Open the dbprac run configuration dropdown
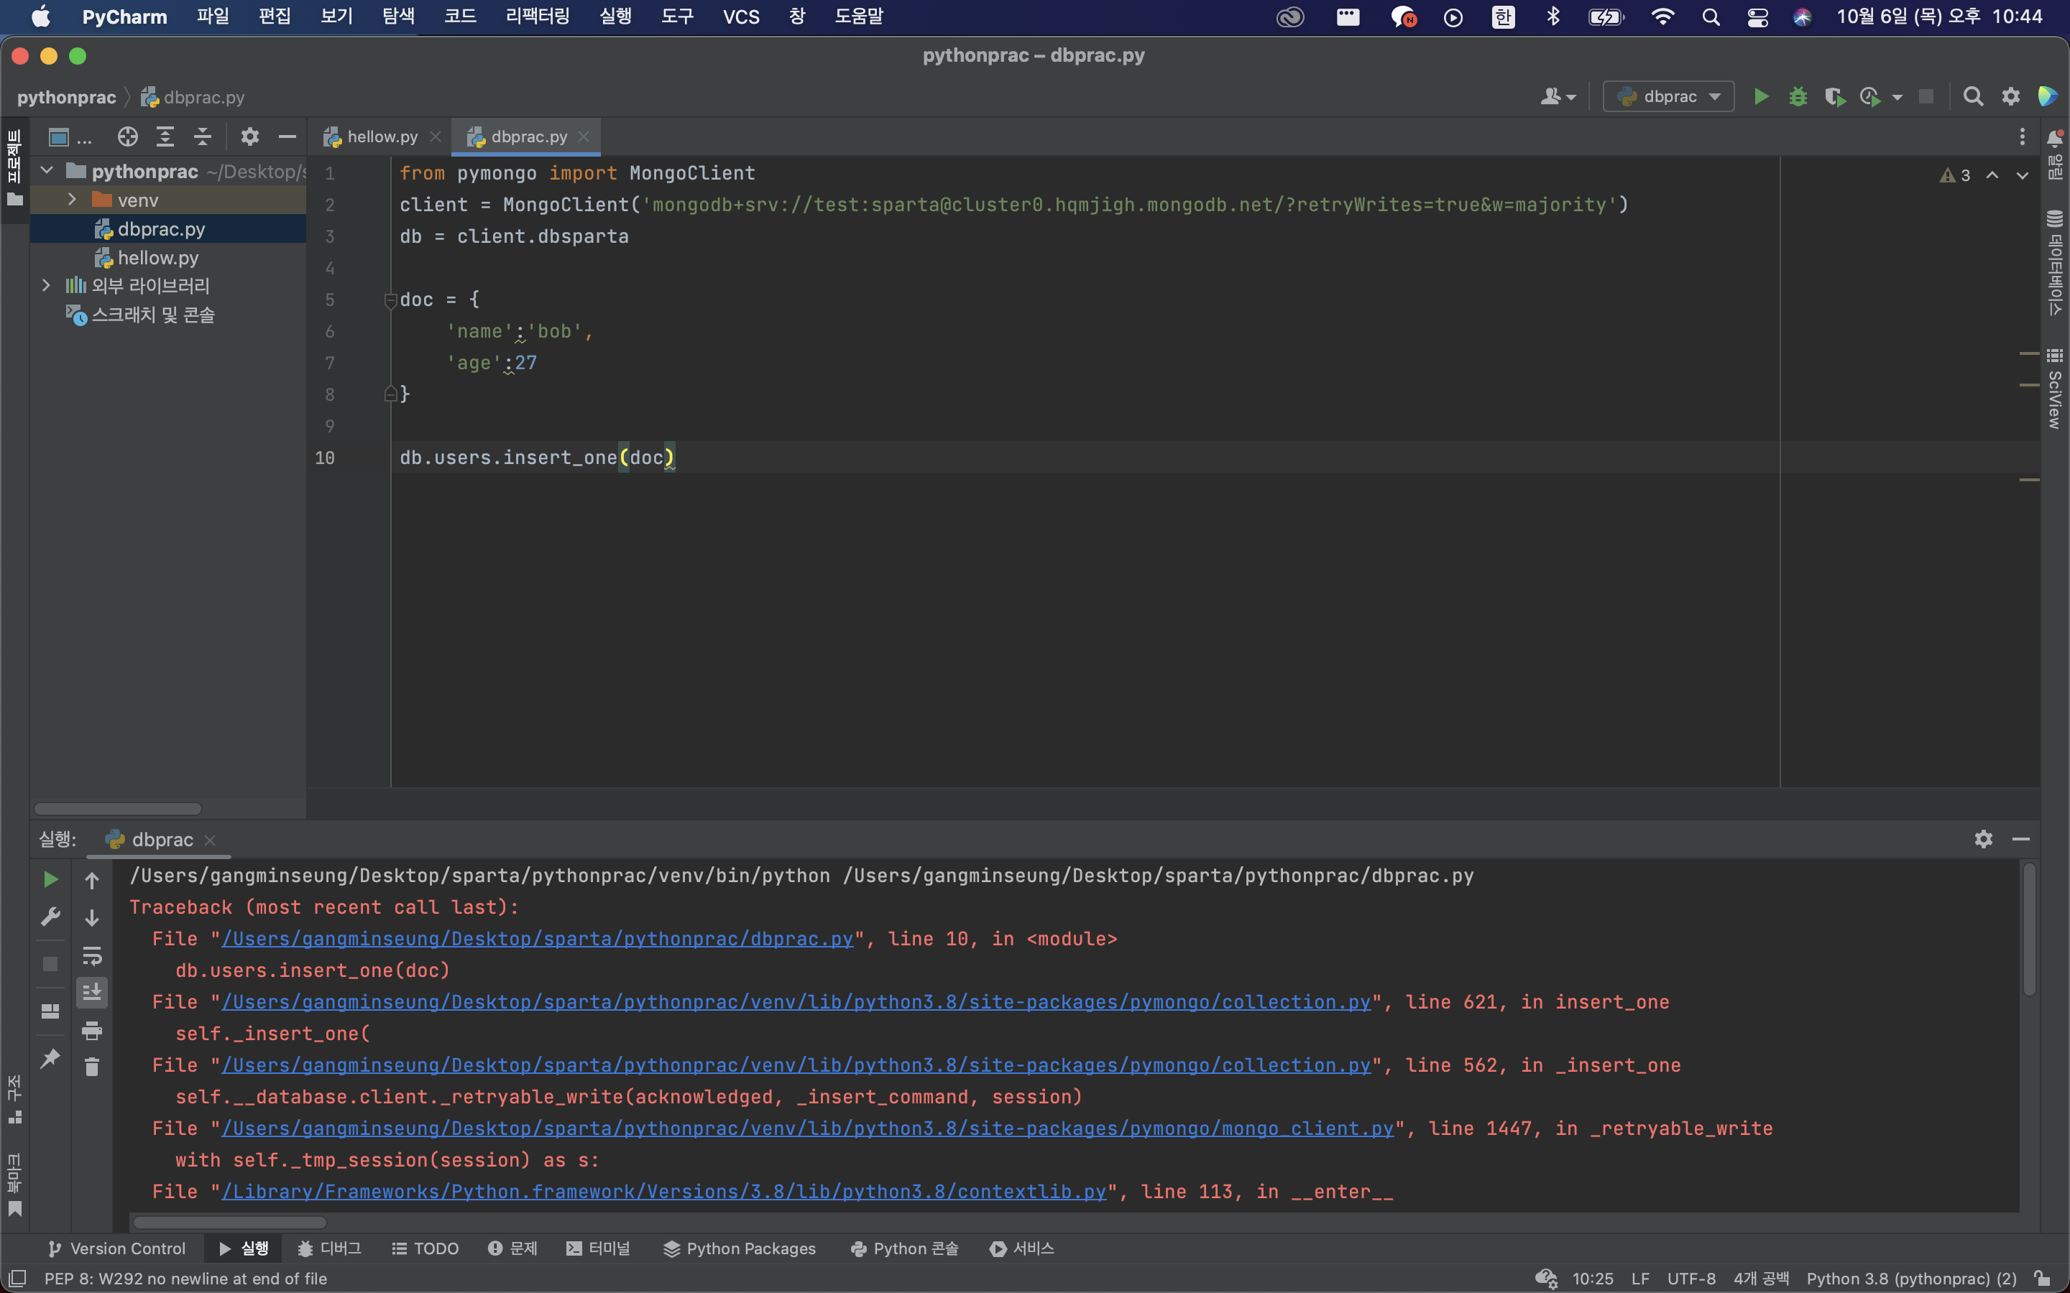This screenshot has width=2070, height=1293. pyautogui.click(x=1668, y=97)
